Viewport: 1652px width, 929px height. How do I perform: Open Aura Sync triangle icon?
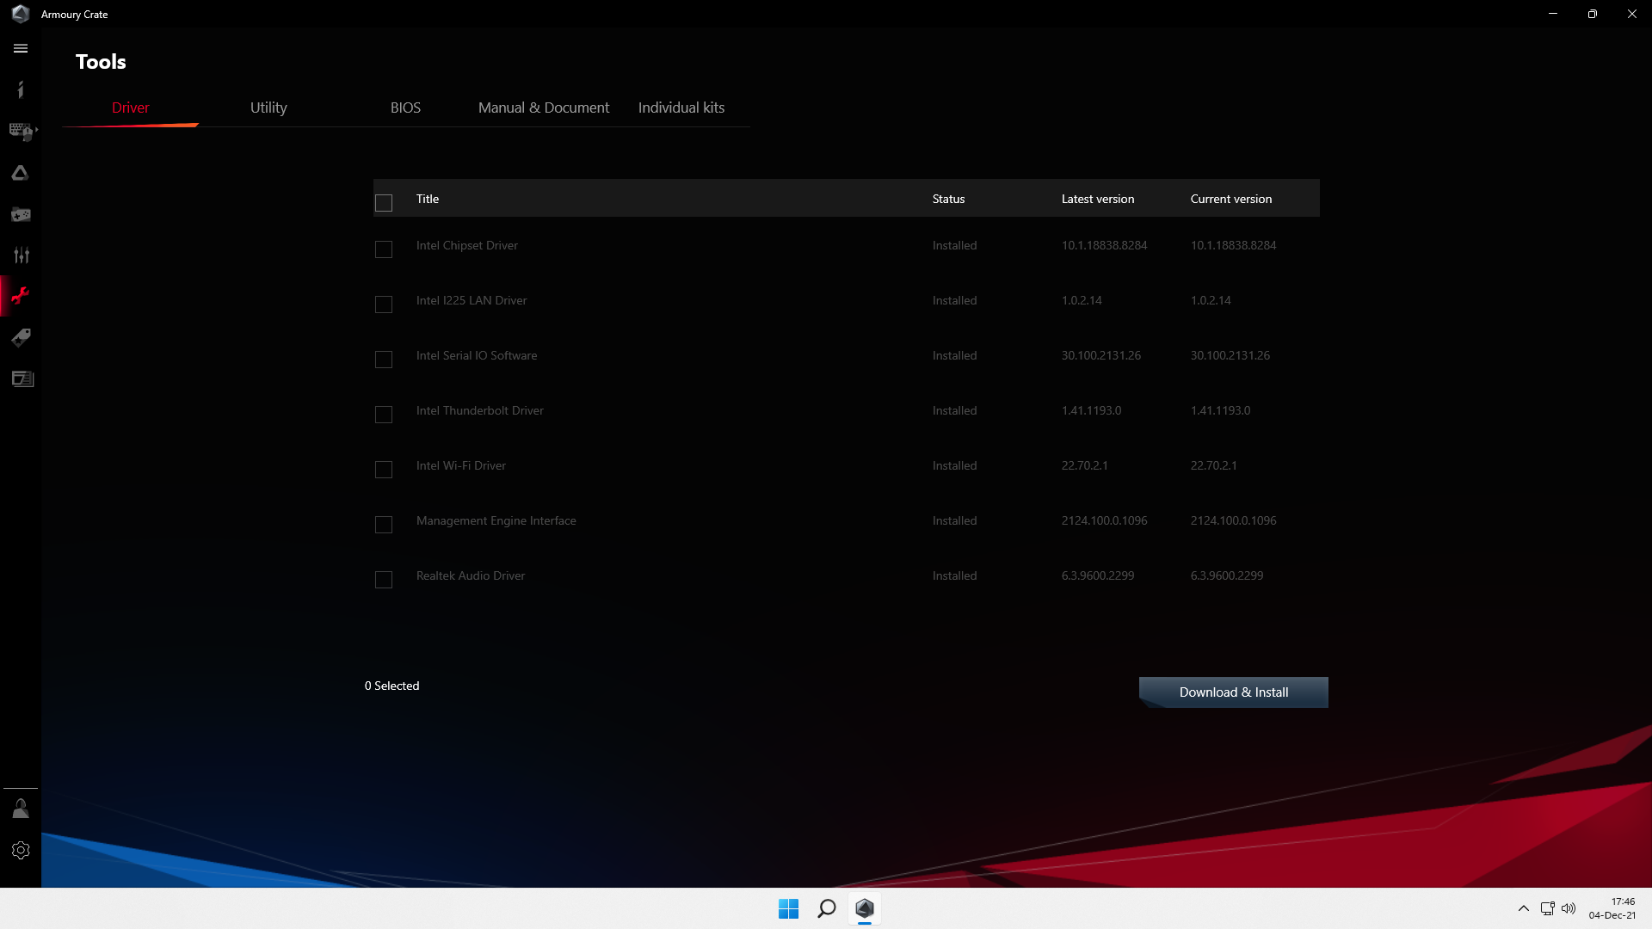[21, 173]
